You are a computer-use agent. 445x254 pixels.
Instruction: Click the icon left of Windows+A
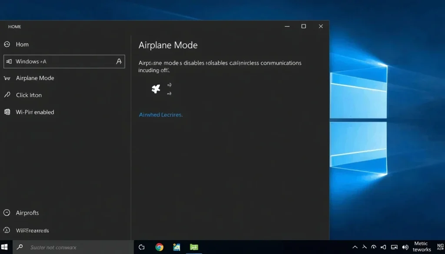tap(9, 62)
